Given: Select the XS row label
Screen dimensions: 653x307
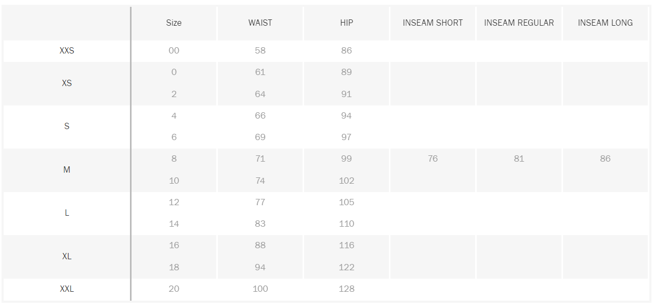Looking at the screenshot, I should tap(67, 83).
